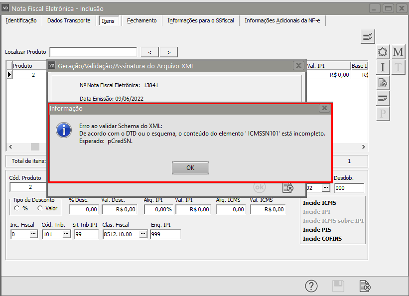
Task: Click the lines with check icon in side toolbar
Action: pyautogui.click(x=383, y=98)
